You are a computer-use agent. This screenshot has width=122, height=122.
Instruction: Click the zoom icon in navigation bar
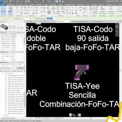117,32
